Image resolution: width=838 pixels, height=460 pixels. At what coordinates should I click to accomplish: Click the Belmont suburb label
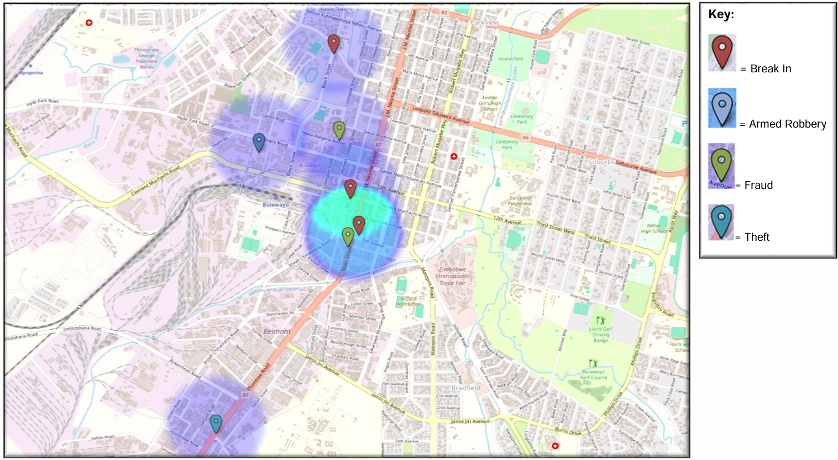click(x=277, y=331)
